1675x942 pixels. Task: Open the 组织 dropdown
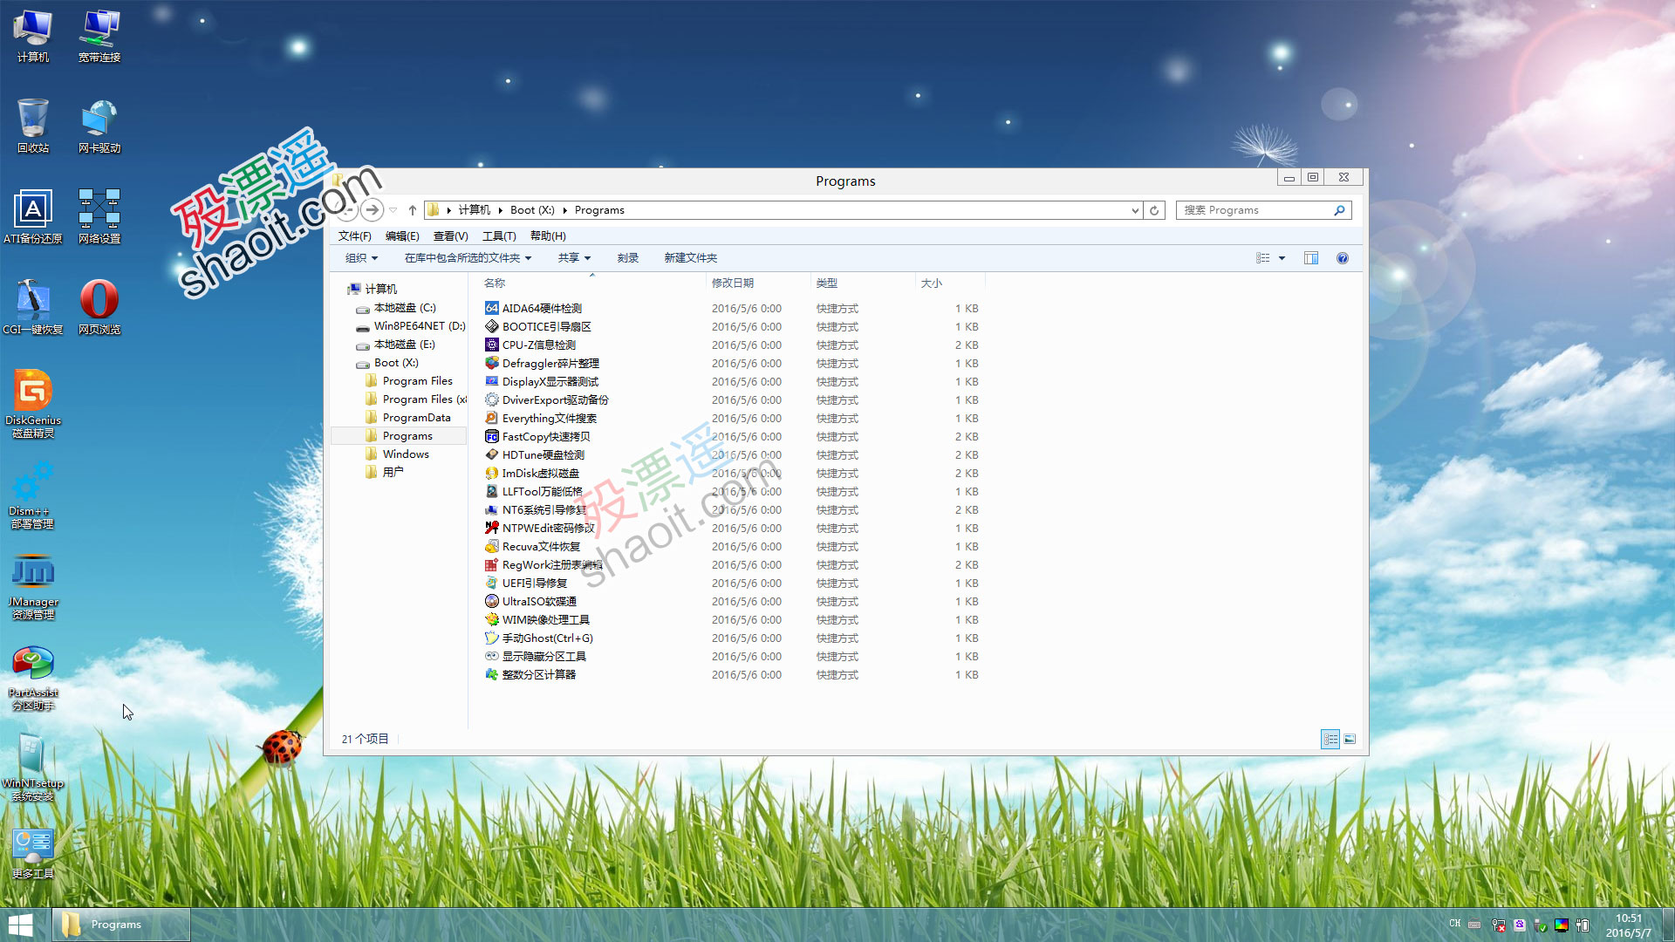coord(361,258)
